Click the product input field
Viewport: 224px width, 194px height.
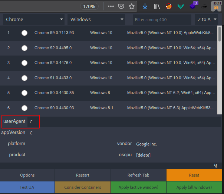click(x=70, y=155)
